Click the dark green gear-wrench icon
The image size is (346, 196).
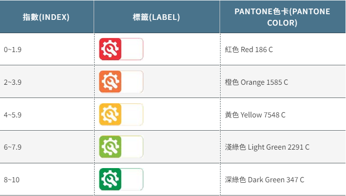click(110, 179)
